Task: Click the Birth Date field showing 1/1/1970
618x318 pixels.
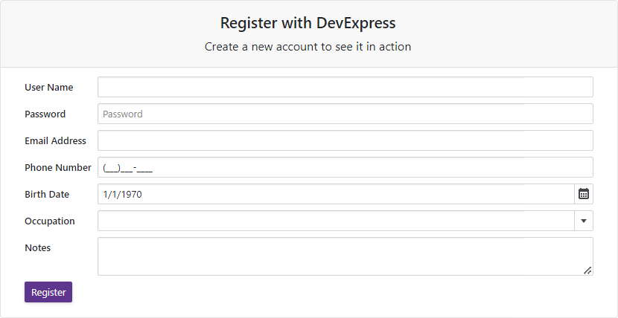Action: 335,194
